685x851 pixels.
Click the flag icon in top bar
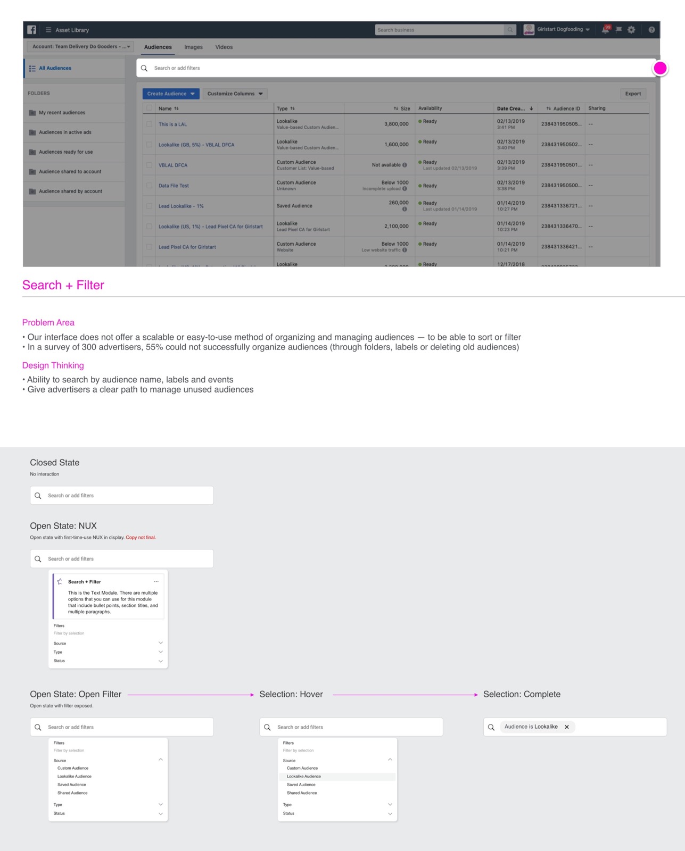coord(618,30)
